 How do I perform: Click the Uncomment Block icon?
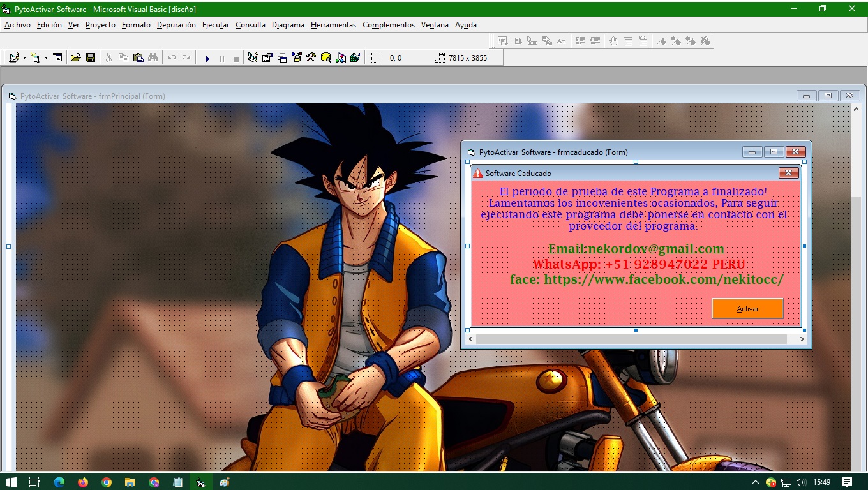pos(643,41)
